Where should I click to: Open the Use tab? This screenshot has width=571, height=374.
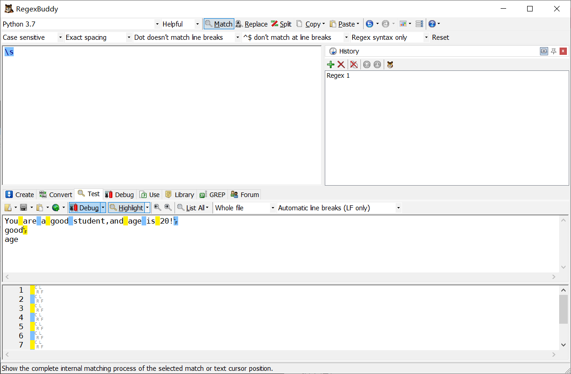click(150, 194)
